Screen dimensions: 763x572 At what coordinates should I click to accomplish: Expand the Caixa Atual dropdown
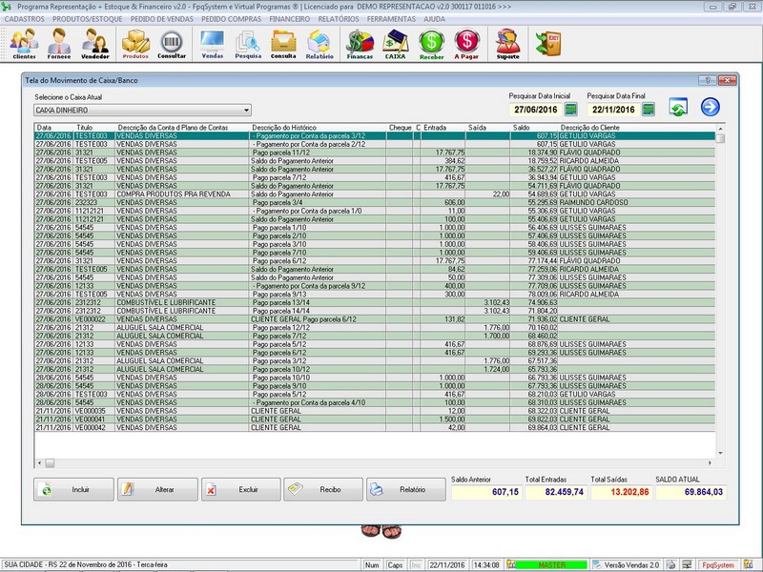tap(246, 111)
